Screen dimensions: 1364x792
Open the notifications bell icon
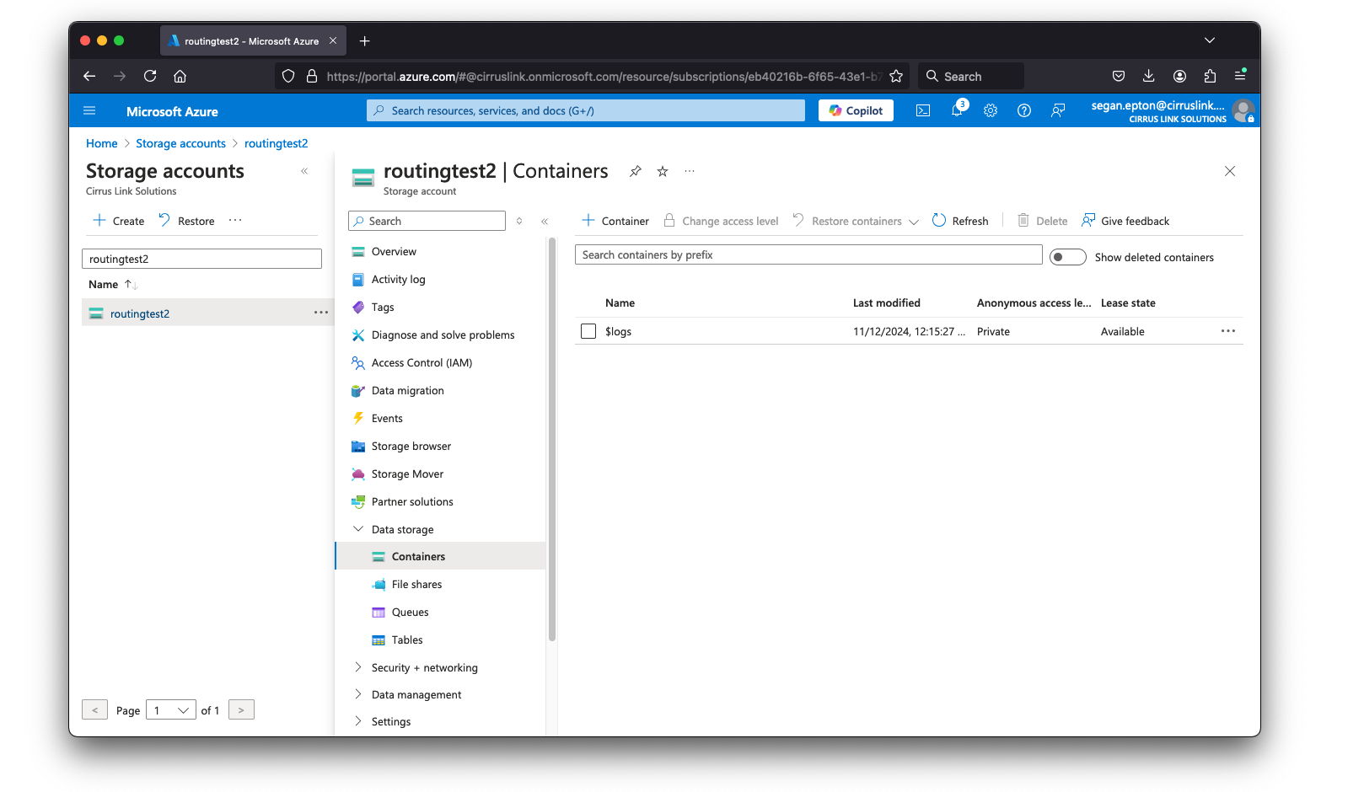(x=957, y=110)
